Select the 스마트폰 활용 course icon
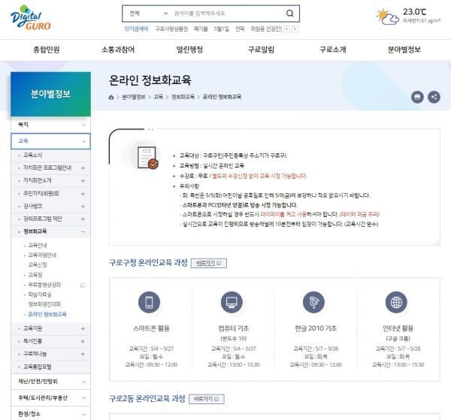This screenshot has width=451, height=420. (149, 303)
